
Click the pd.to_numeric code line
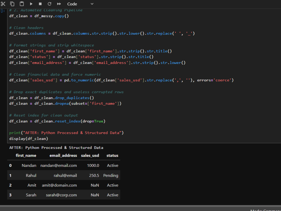click(121, 80)
